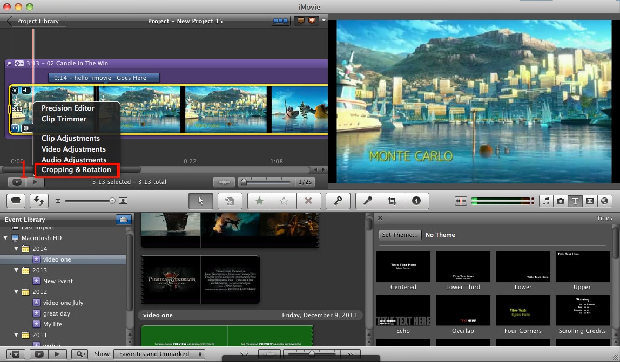Viewport: 620px width, 362px height.
Task: Adjust the project thumbnail duration slider
Action: click(244, 182)
